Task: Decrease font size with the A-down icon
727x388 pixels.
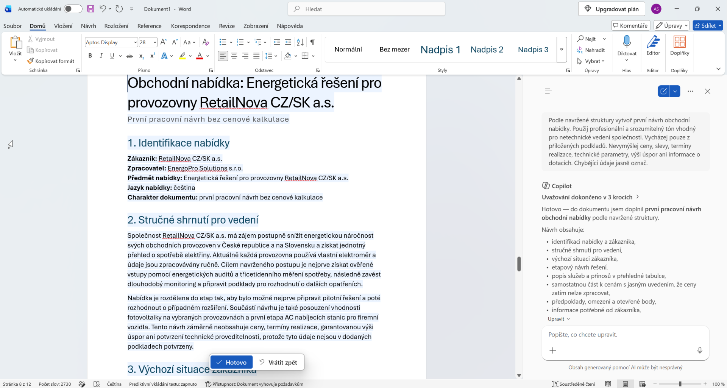Action: [175, 42]
